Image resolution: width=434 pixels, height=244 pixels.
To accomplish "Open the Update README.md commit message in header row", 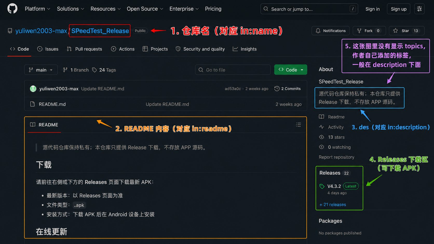I will click(x=103, y=89).
